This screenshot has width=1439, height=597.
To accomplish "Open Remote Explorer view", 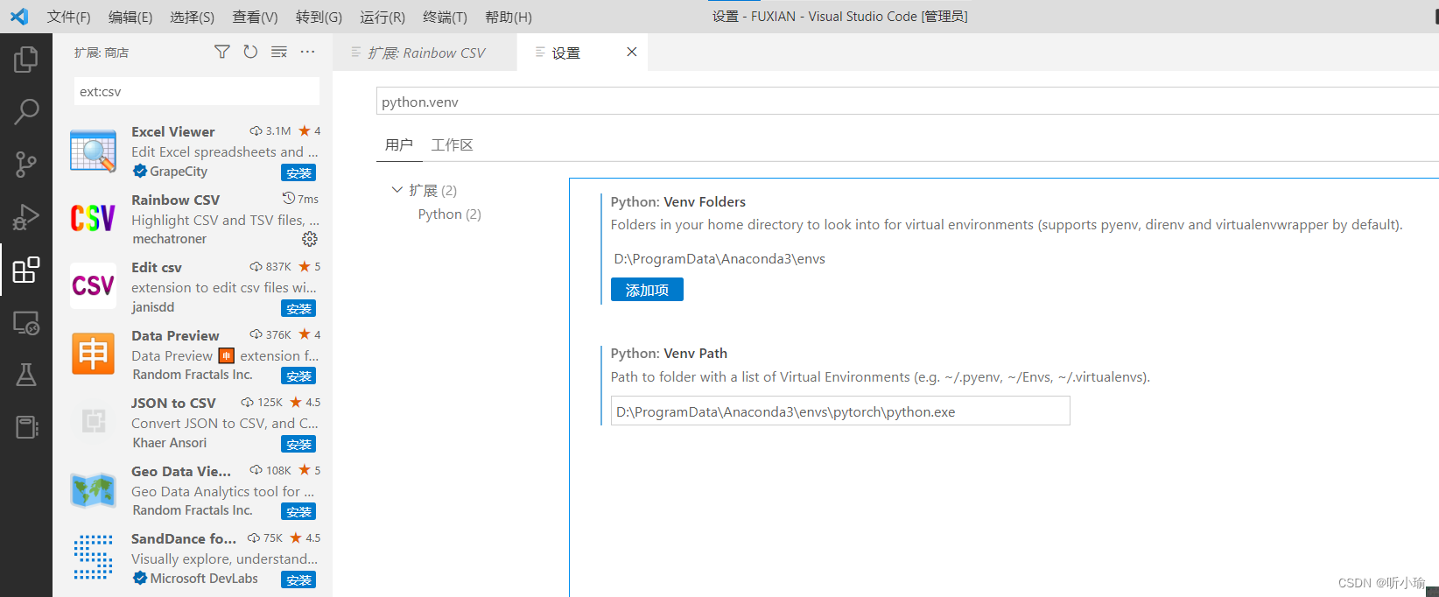I will (26, 323).
